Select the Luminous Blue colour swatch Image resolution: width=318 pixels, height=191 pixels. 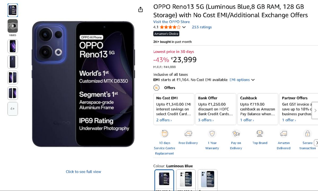(164, 179)
